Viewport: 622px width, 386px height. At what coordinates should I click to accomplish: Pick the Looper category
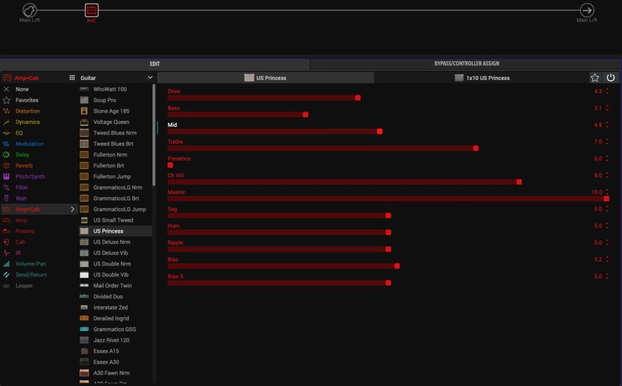tap(24, 286)
